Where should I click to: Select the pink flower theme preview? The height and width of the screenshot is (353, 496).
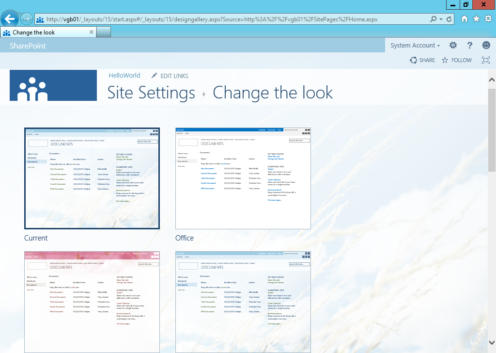pyautogui.click(x=92, y=302)
